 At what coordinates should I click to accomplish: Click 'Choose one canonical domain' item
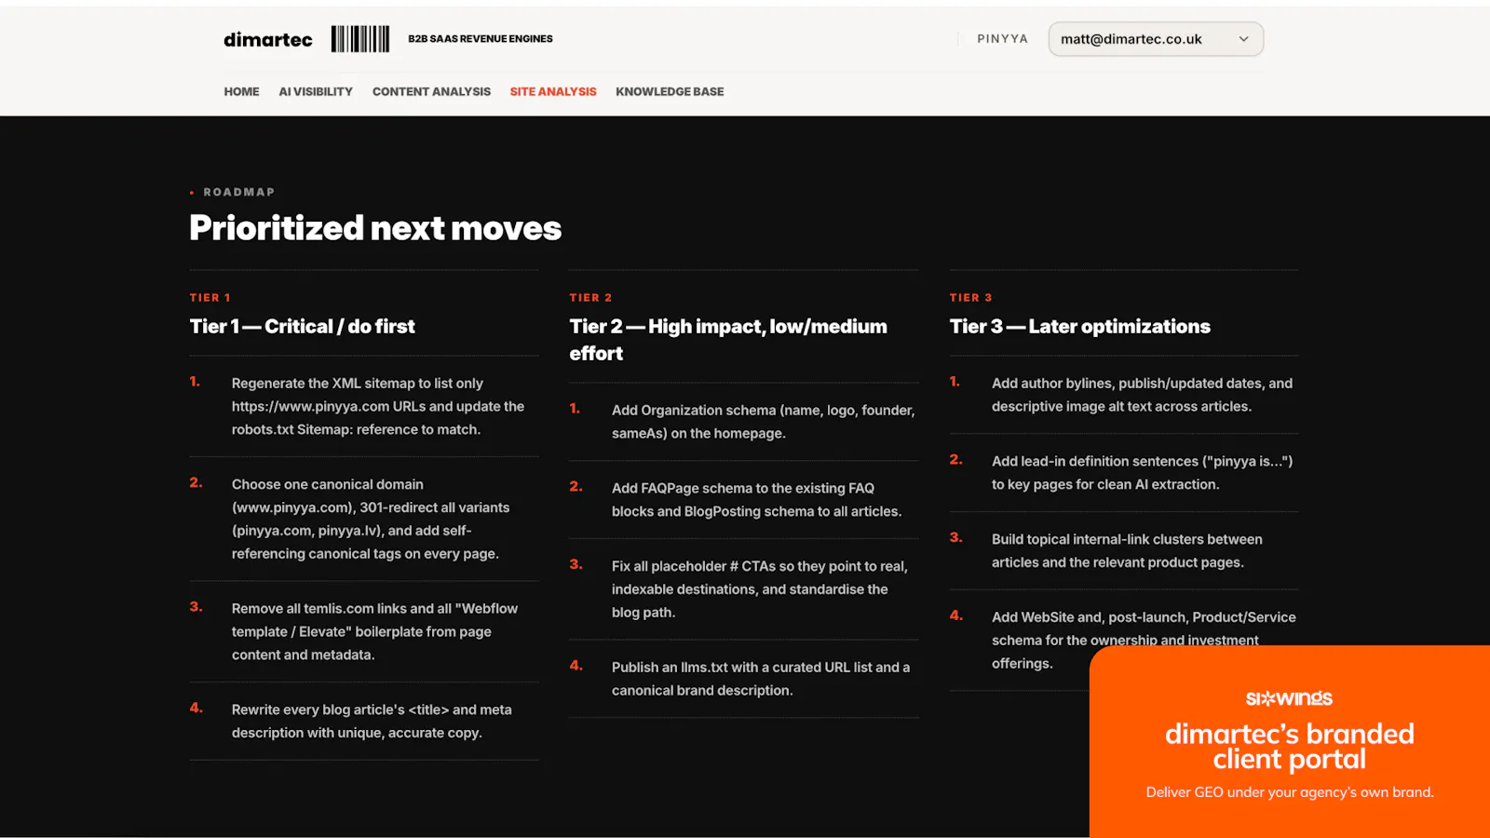[x=364, y=519]
